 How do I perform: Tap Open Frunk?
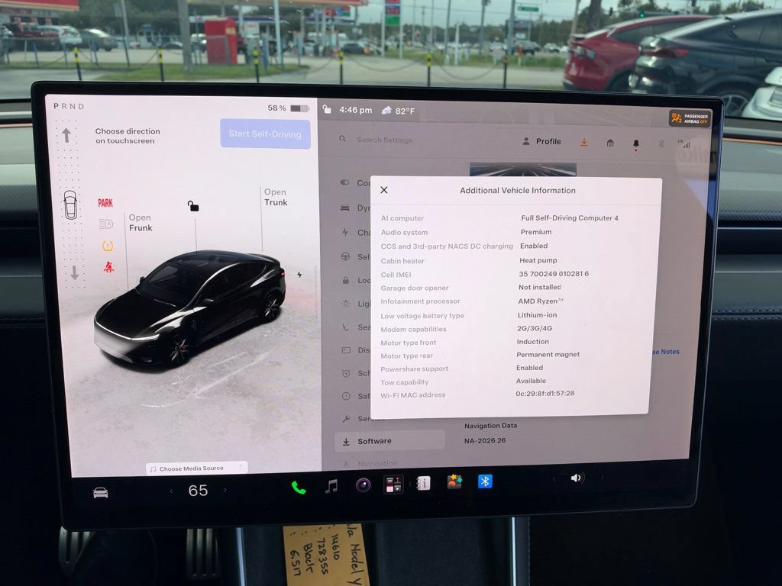click(141, 223)
